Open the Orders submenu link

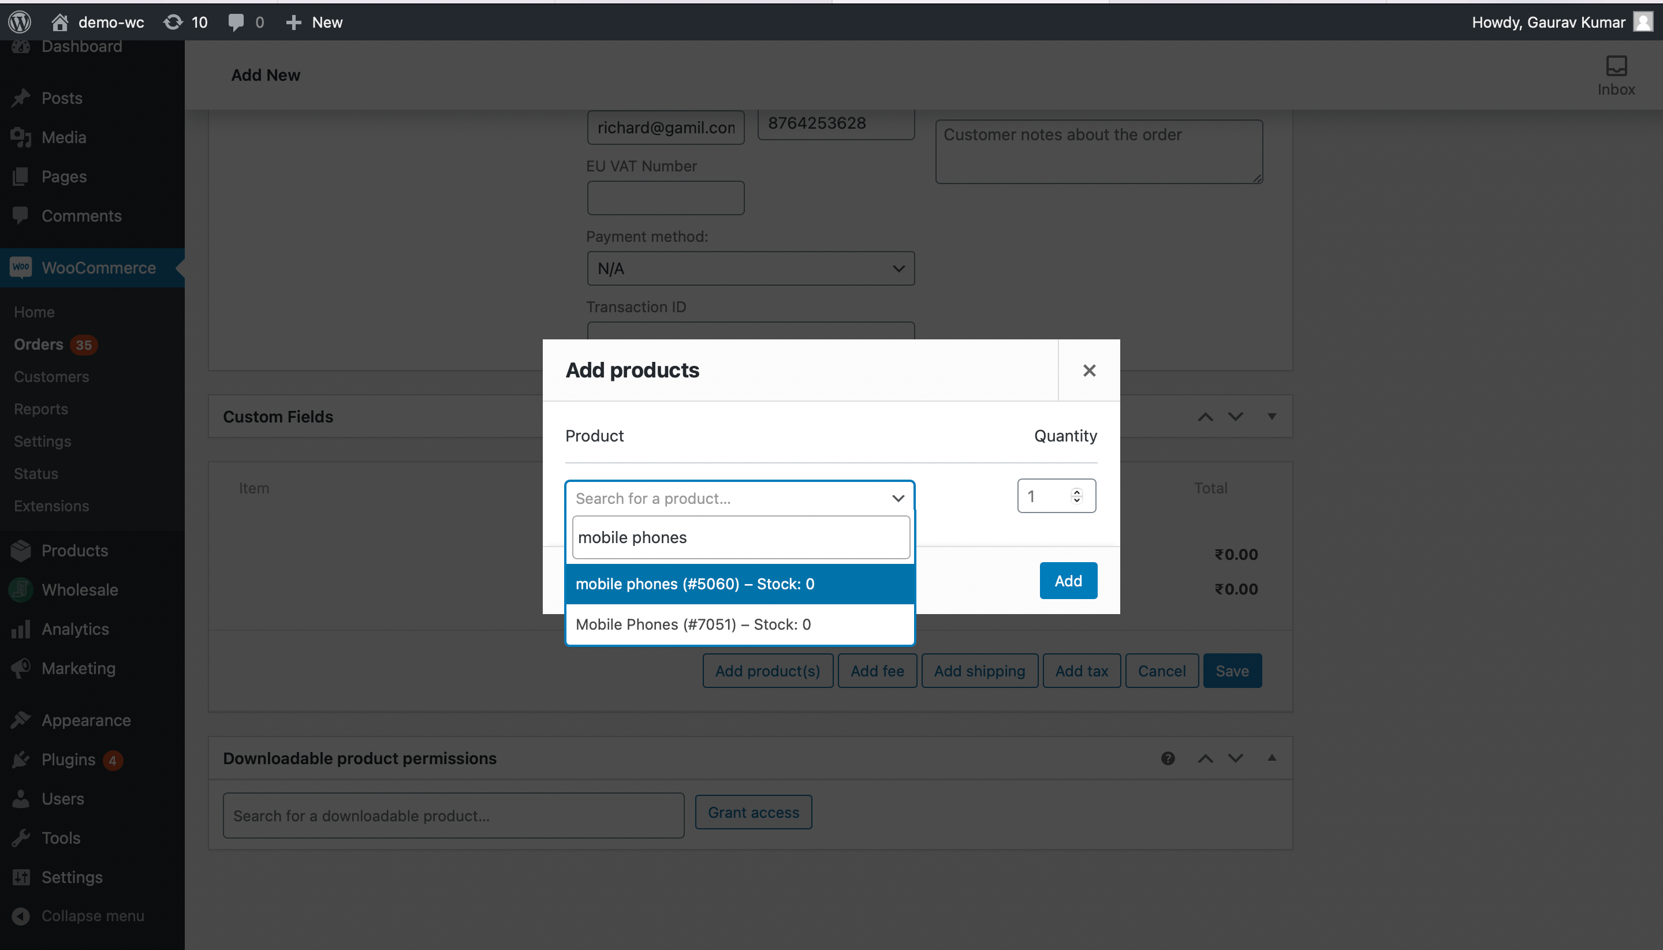39,345
